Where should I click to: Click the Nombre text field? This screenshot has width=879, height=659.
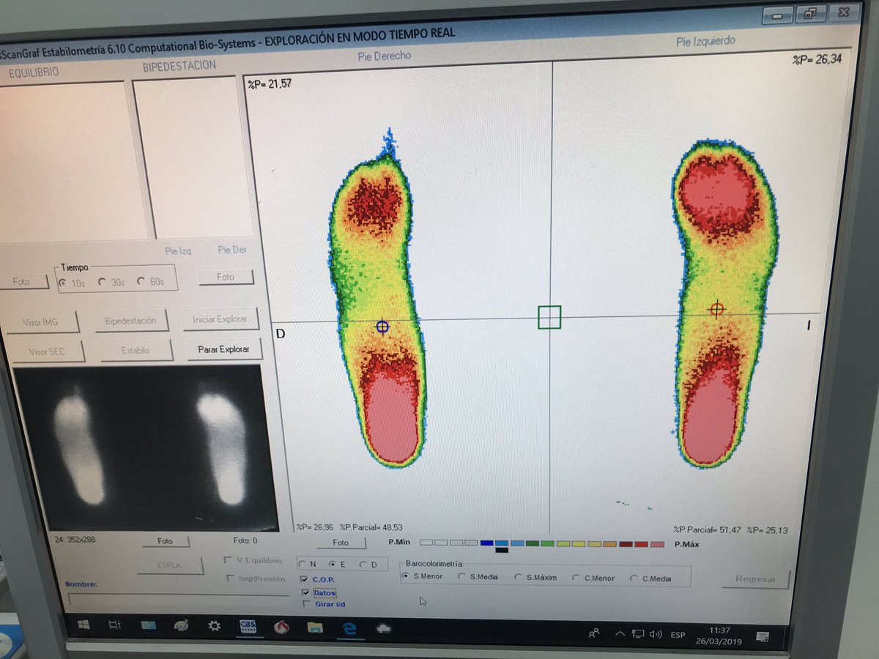point(178,600)
